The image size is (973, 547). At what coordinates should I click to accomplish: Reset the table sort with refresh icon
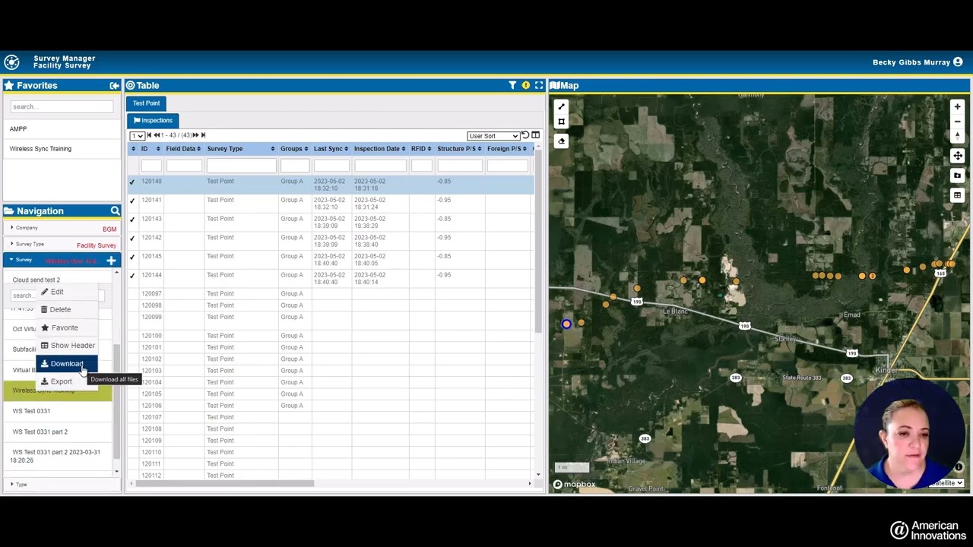525,135
